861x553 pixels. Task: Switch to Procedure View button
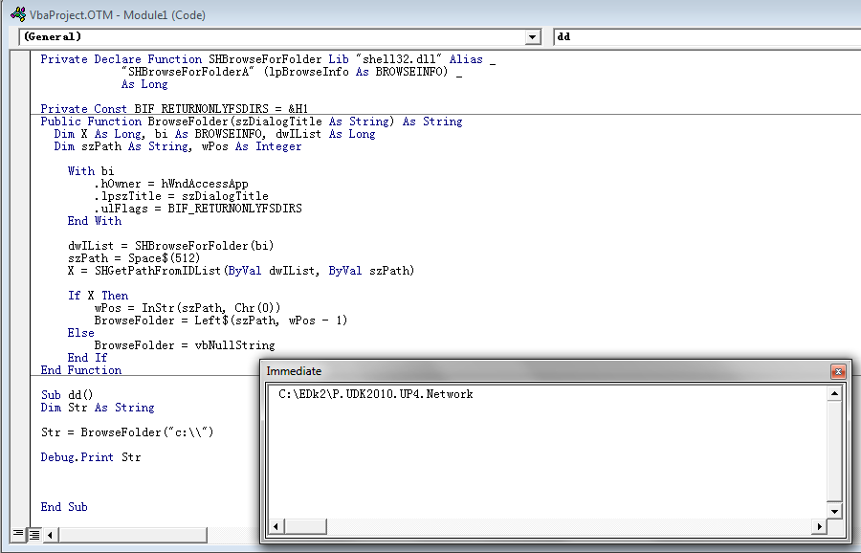coord(18,534)
